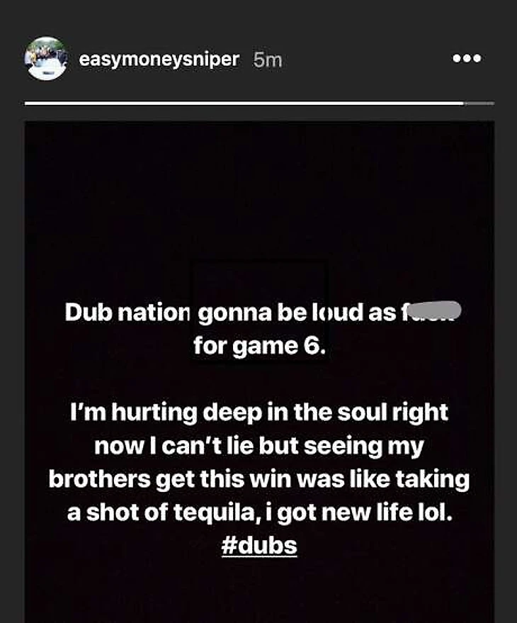
Task: Tap the line "I'm hurting deep in the soul right"
Action: pyautogui.click(x=258, y=412)
